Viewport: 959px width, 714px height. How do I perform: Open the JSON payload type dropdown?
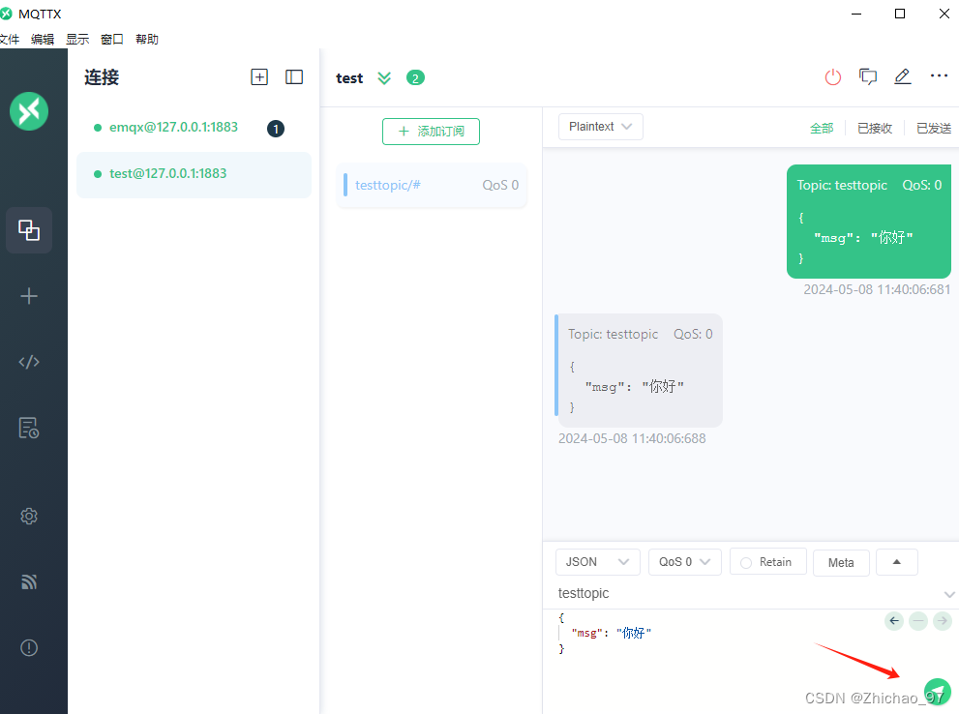(597, 562)
